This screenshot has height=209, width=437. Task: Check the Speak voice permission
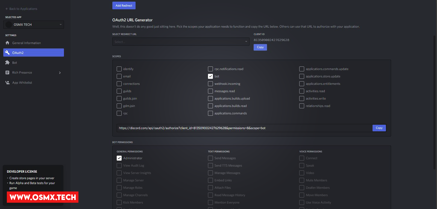[x=302, y=166]
